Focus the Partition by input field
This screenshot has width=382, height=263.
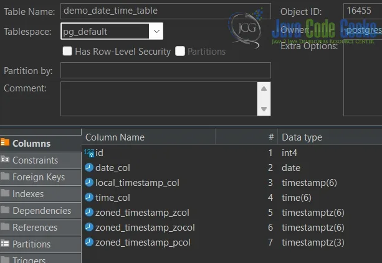166,70
